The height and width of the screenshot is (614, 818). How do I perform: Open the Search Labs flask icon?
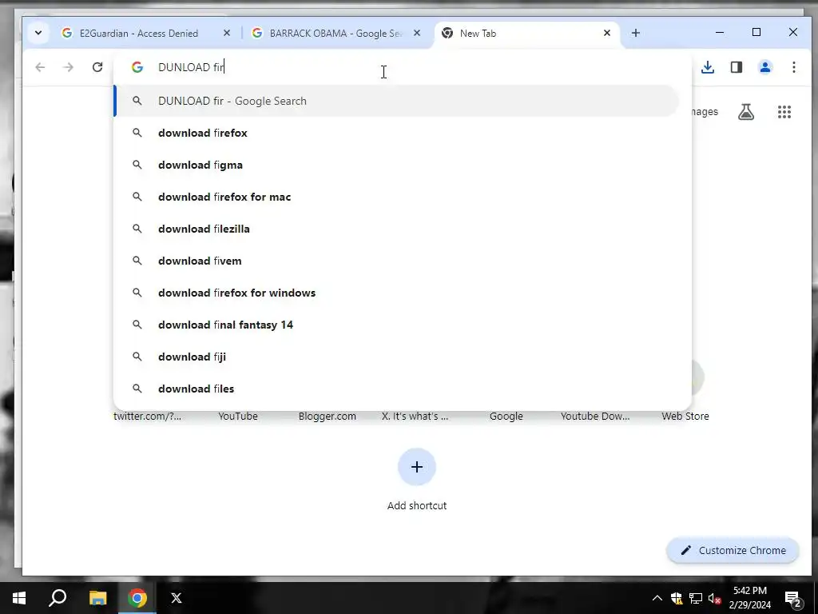[745, 112]
